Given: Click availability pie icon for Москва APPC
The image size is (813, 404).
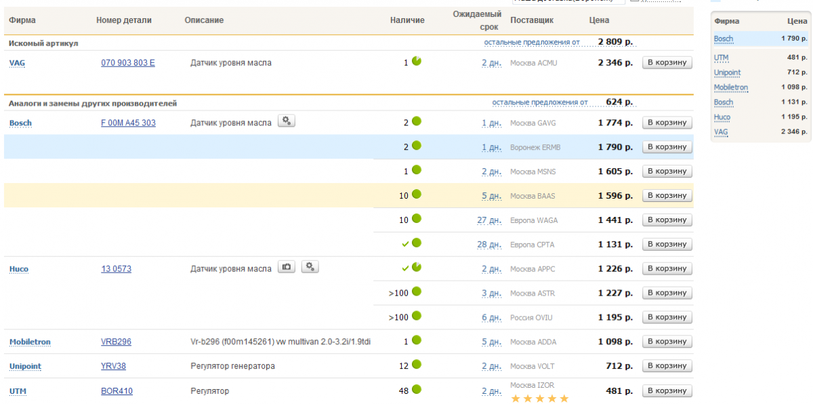Looking at the screenshot, I should pyautogui.click(x=417, y=267).
